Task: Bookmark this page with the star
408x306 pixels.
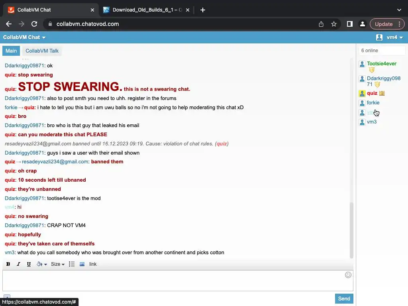Action: click(333, 24)
